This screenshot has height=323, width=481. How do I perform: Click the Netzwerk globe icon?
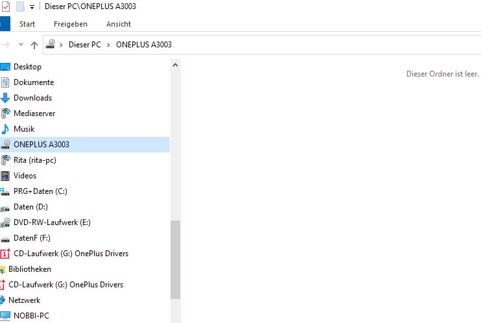pos(3,300)
